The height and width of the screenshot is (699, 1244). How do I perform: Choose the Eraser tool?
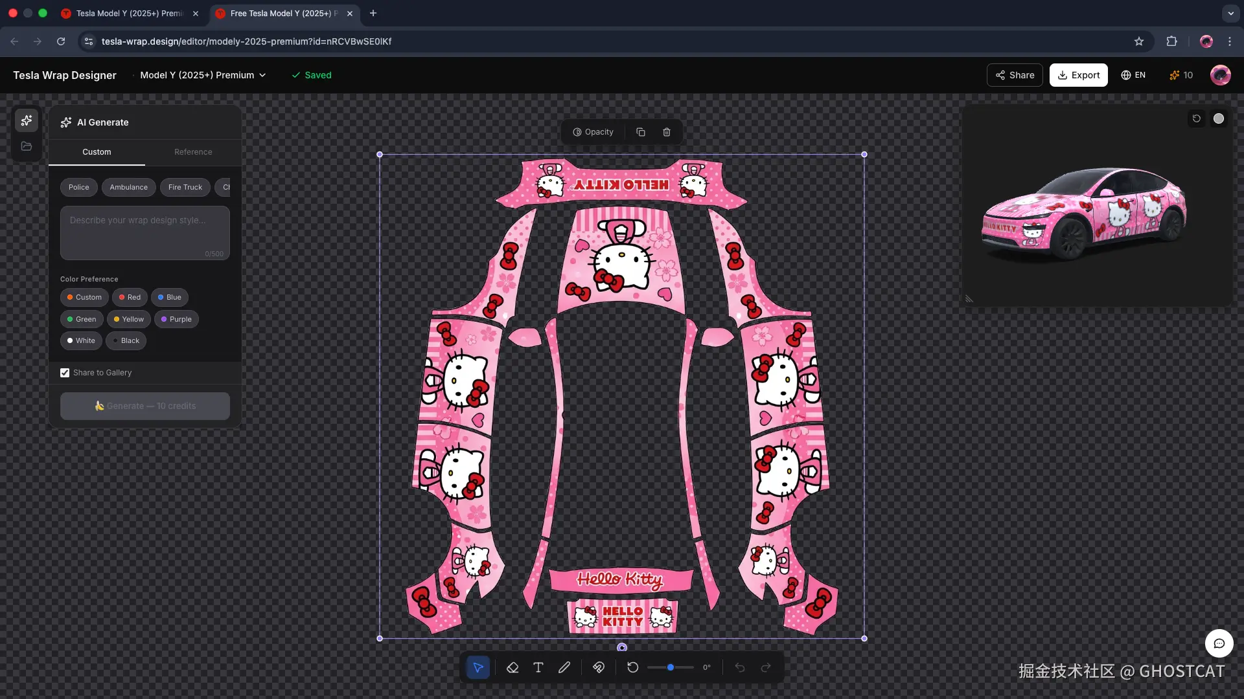click(513, 667)
